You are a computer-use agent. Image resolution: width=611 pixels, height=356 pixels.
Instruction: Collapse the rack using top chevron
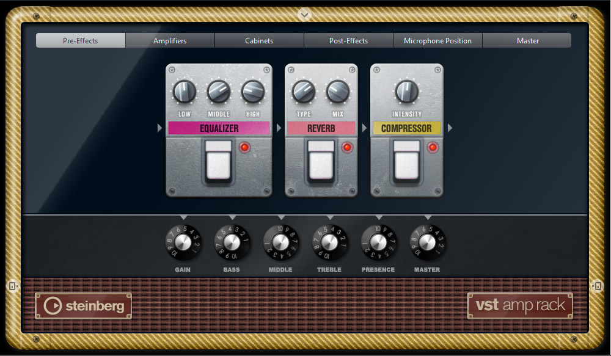pos(305,15)
